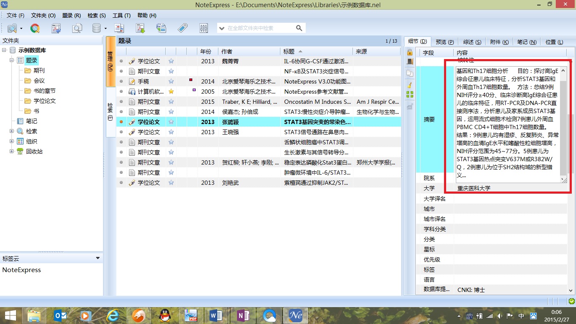Image resolution: width=576 pixels, height=324 pixels.
Task: Open QQ penguin icon on the taskbar
Action: pyautogui.click(x=164, y=315)
